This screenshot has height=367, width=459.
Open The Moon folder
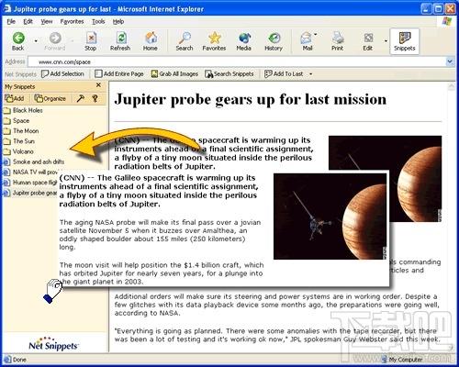[21, 131]
